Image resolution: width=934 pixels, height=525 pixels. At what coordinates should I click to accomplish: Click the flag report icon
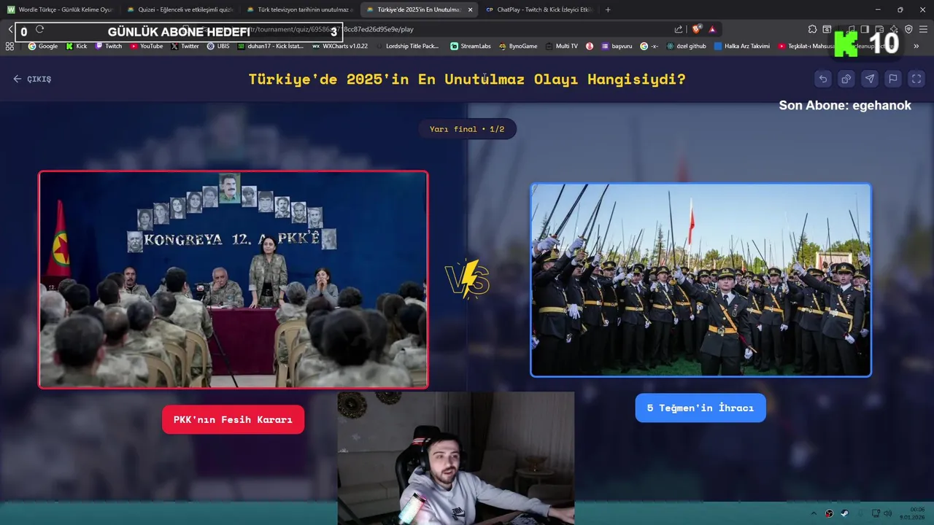pos(893,79)
